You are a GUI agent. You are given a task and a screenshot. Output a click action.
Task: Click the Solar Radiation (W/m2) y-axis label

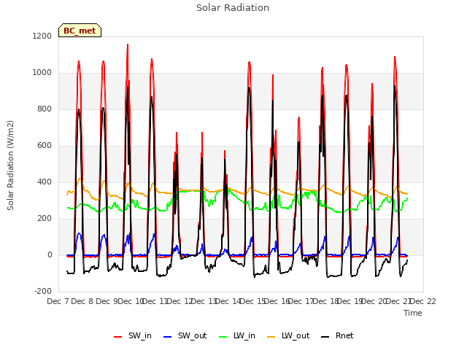point(10,166)
